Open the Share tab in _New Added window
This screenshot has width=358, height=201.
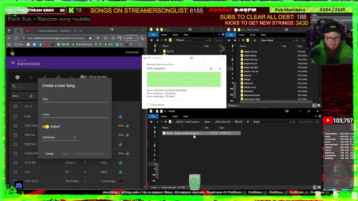coord(253,35)
